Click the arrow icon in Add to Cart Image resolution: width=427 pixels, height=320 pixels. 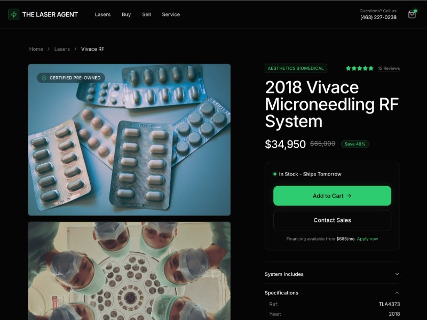349,196
